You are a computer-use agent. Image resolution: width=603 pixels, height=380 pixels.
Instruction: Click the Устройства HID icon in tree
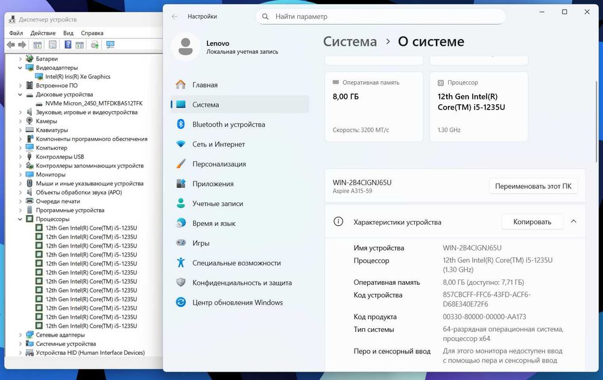30,353
